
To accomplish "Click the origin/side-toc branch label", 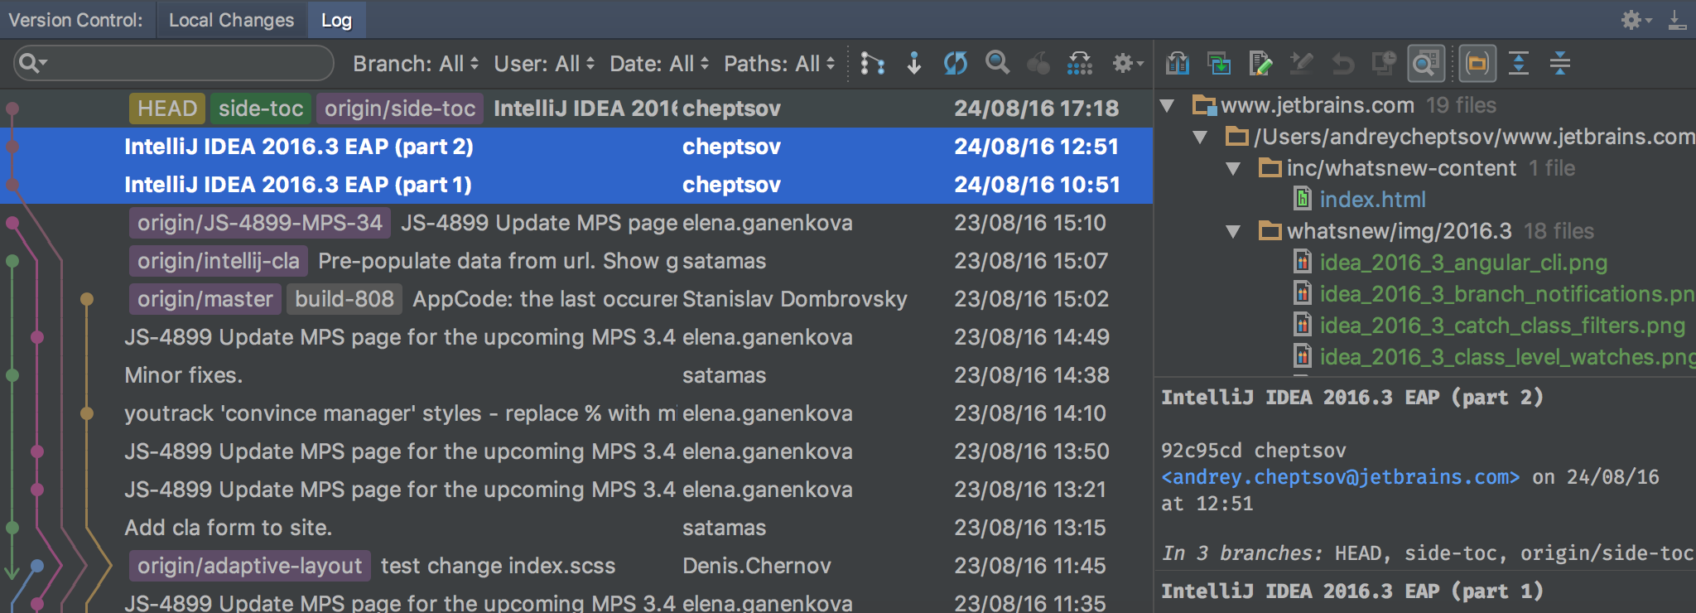I will click(400, 109).
